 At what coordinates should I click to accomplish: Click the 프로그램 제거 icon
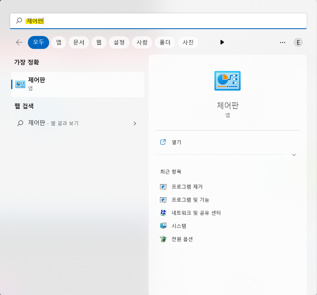click(x=163, y=187)
